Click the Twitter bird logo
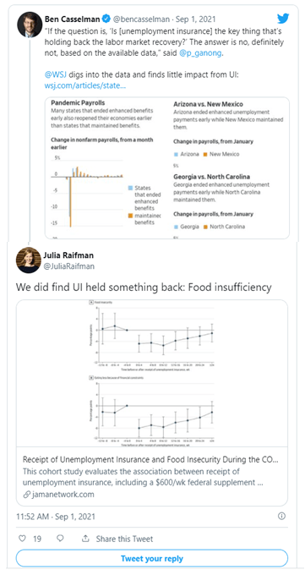Screen dimensions: 305x575 [x=283, y=19]
